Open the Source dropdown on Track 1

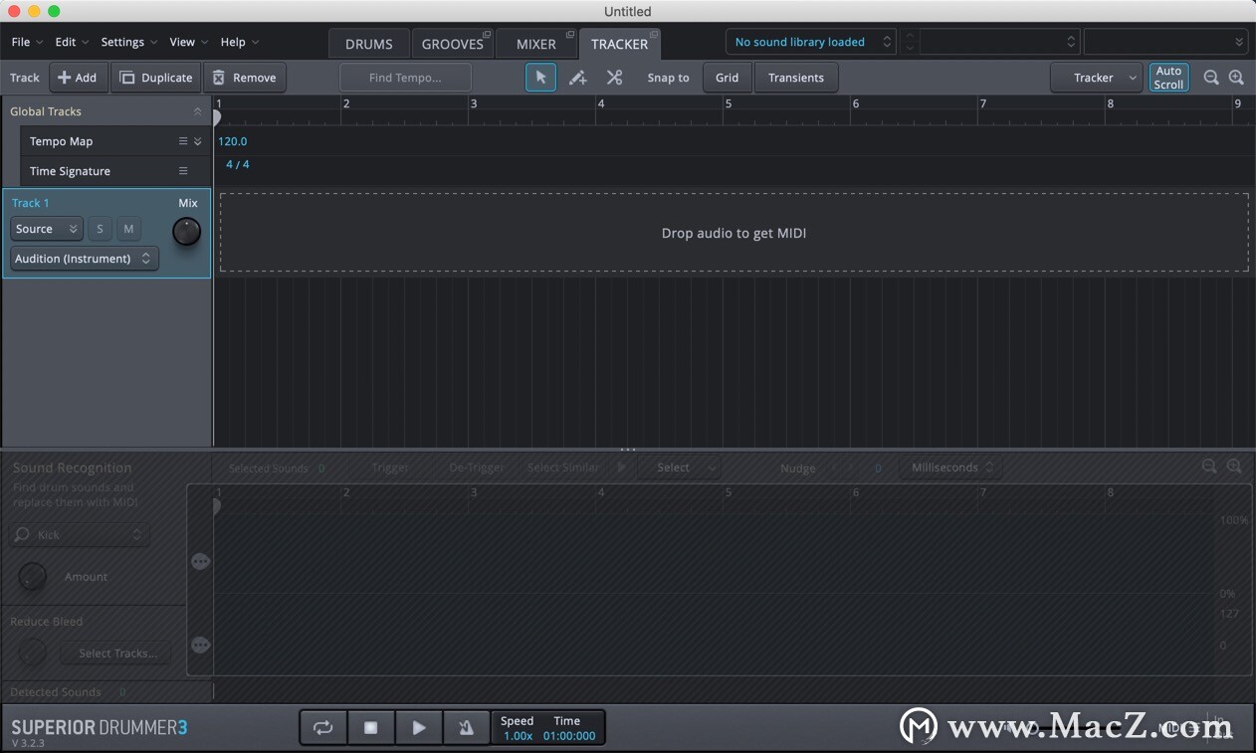(x=47, y=229)
